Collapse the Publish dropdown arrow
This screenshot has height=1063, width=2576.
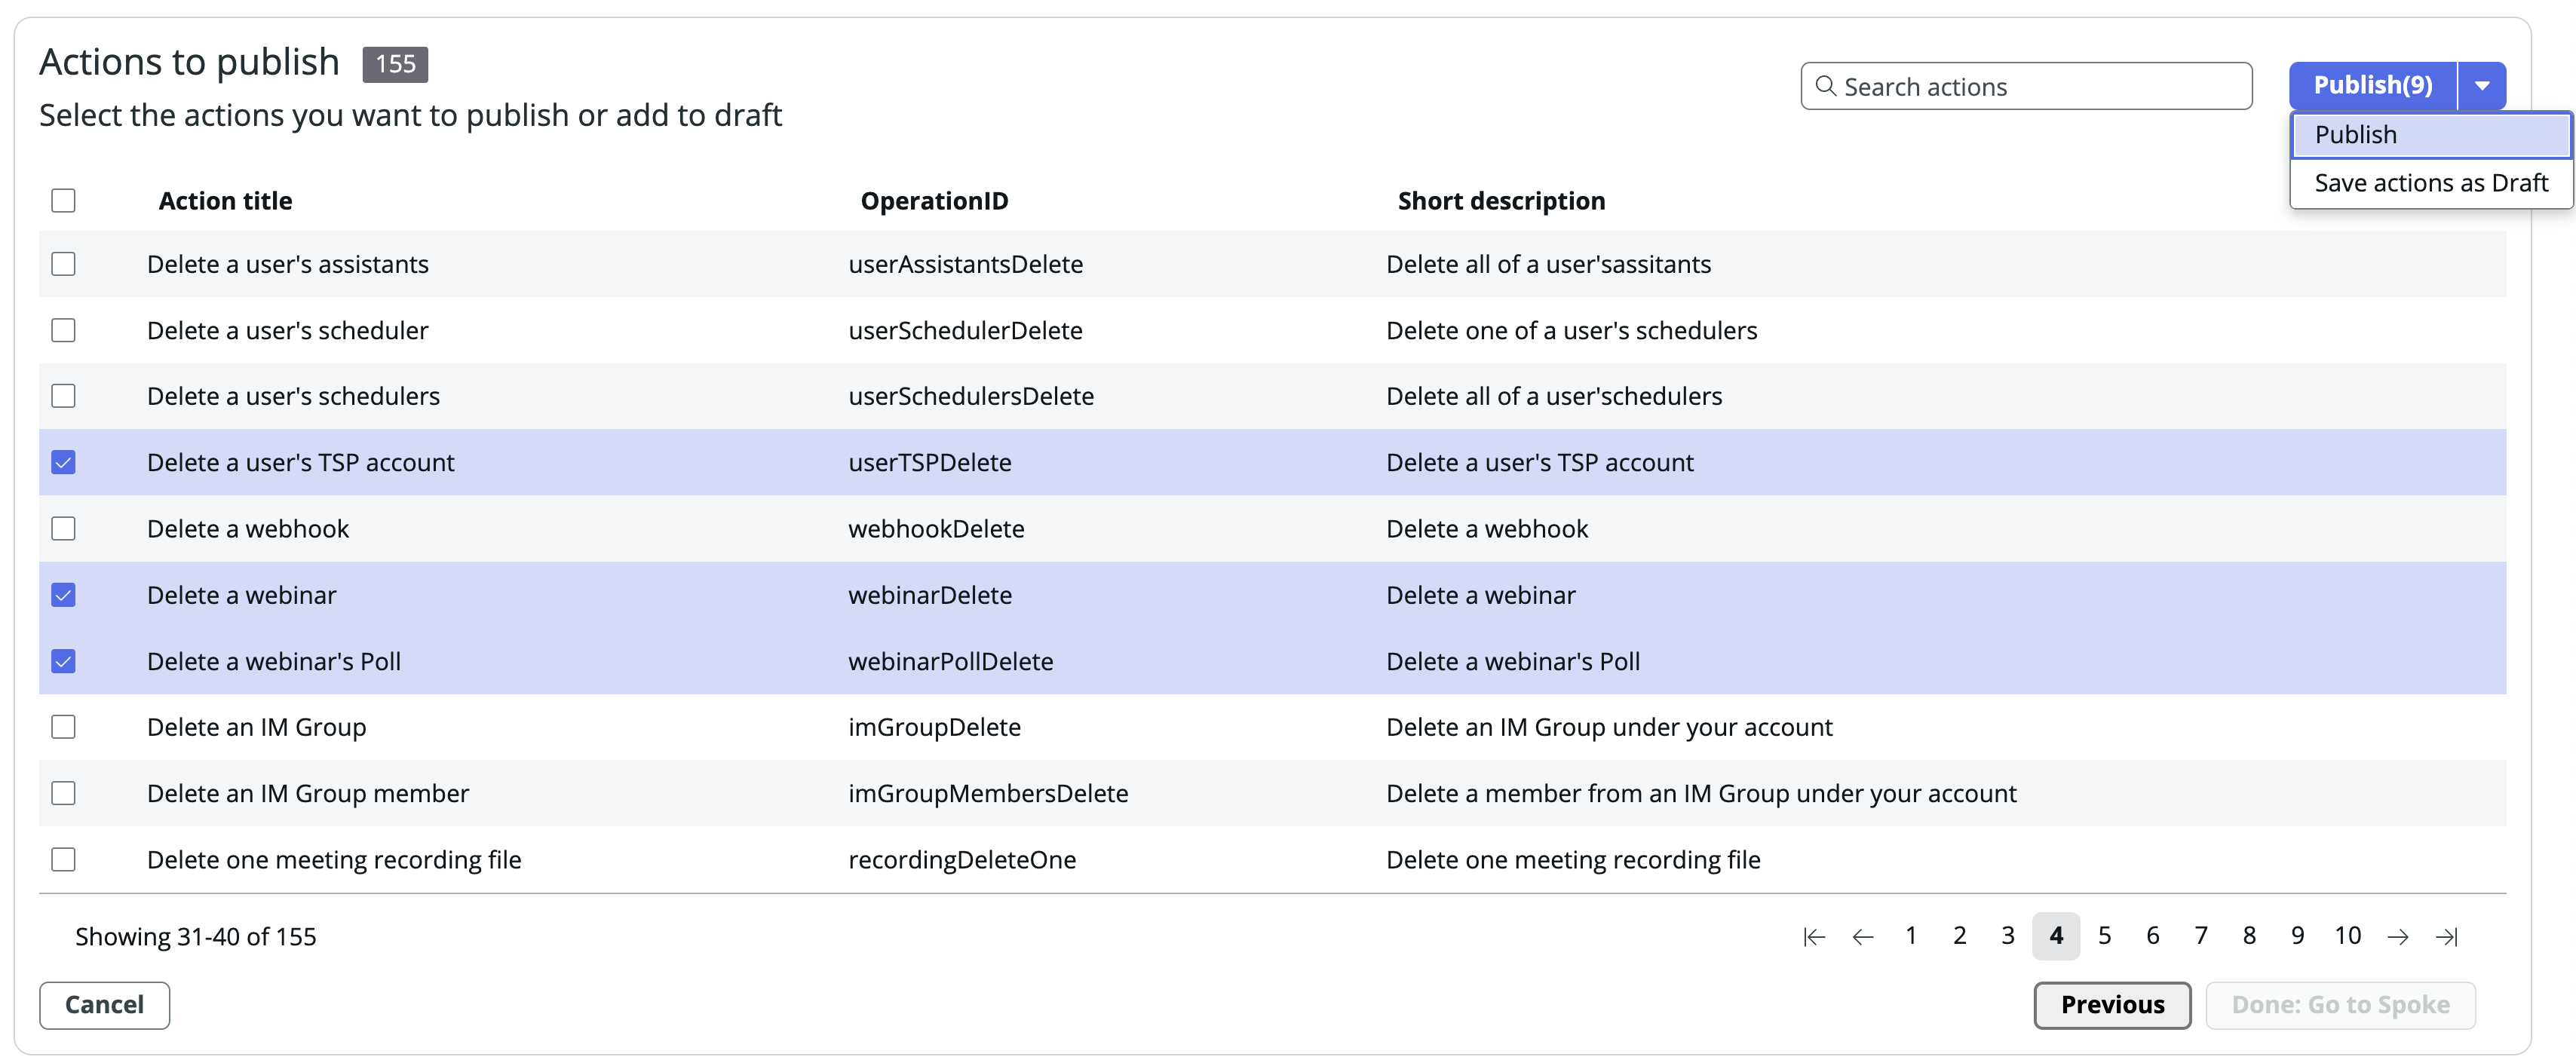(2482, 86)
